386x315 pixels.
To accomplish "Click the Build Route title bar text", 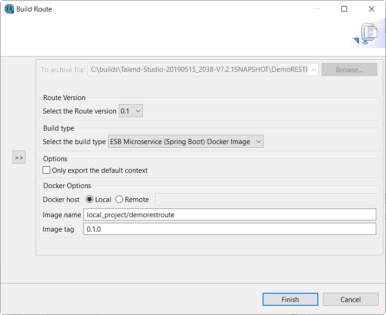I will [34, 9].
